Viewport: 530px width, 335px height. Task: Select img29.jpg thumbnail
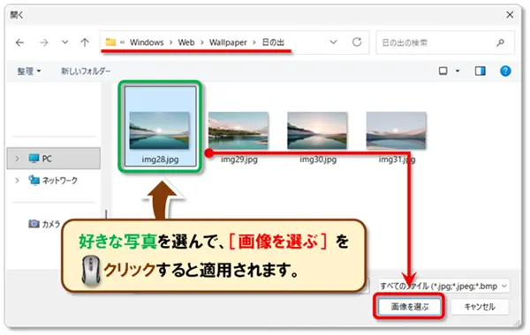tap(238, 130)
